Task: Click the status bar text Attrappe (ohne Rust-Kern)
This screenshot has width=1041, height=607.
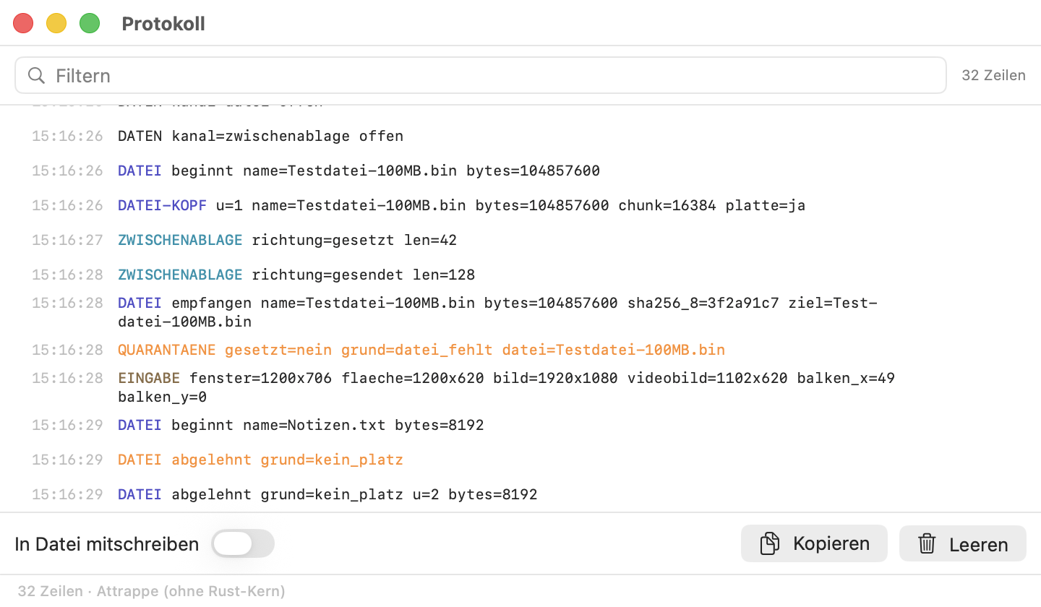Action: 191,591
